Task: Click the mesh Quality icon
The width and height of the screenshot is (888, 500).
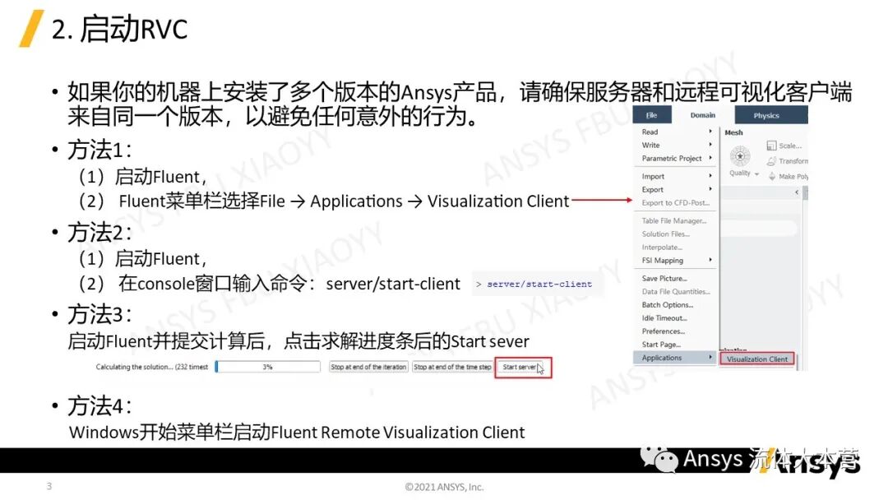Action: coord(740,156)
